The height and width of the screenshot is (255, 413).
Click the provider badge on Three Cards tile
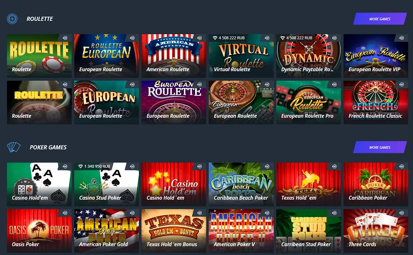402,213
